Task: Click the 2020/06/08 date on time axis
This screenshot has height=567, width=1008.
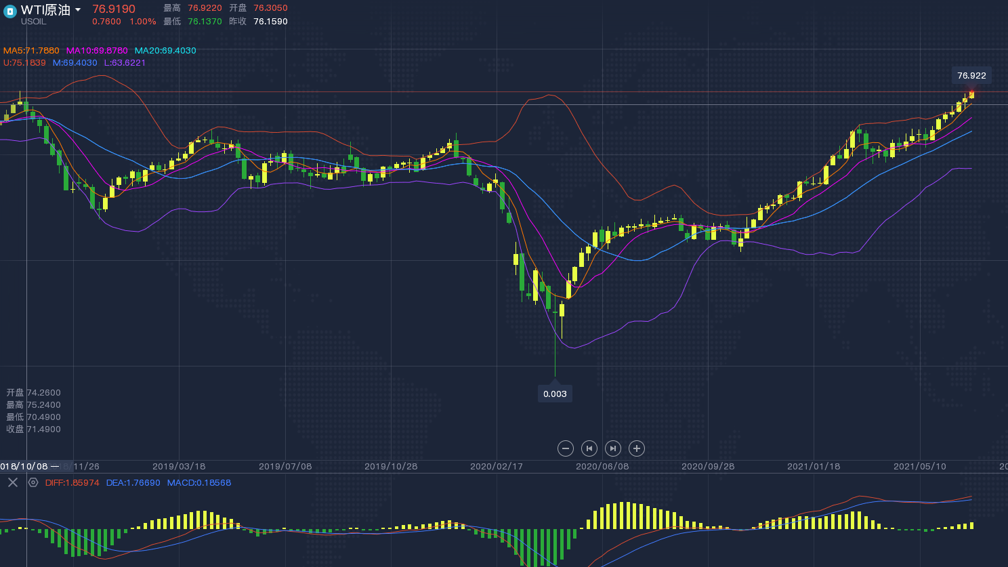Action: coord(602,467)
